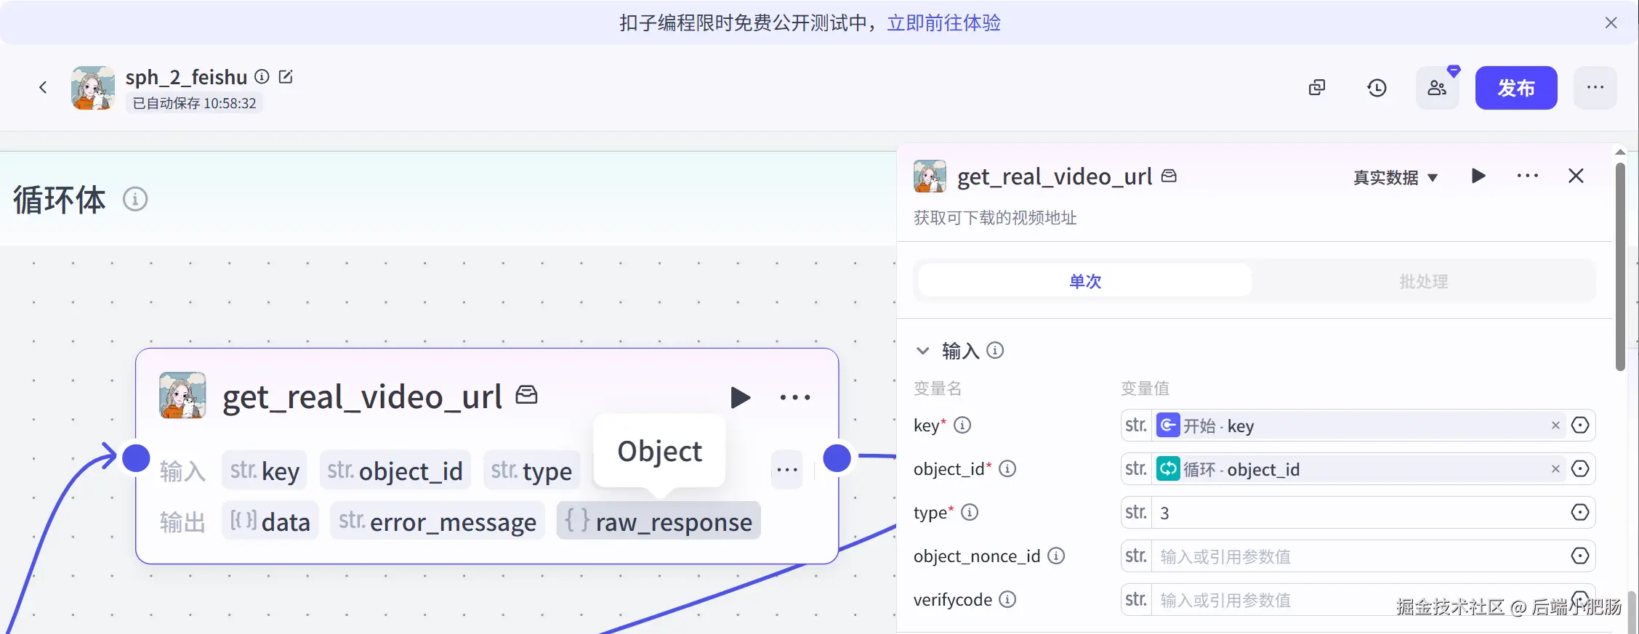Open the 真实数据 dropdown
This screenshot has height=634, width=1639.
(x=1396, y=177)
